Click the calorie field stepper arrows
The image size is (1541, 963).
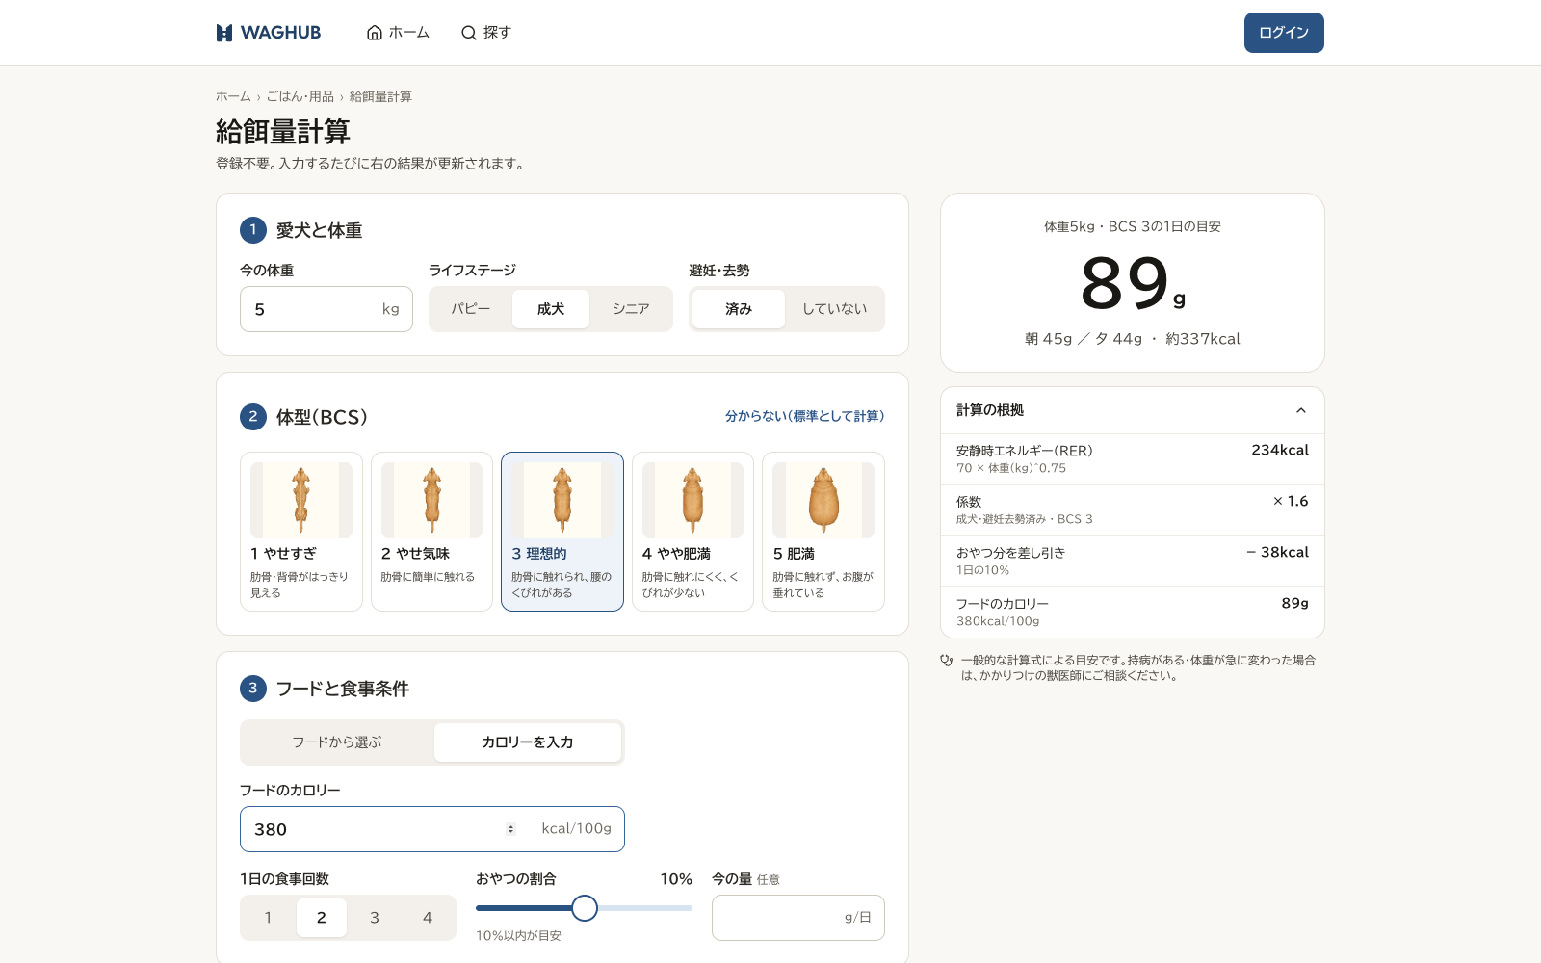point(510,829)
